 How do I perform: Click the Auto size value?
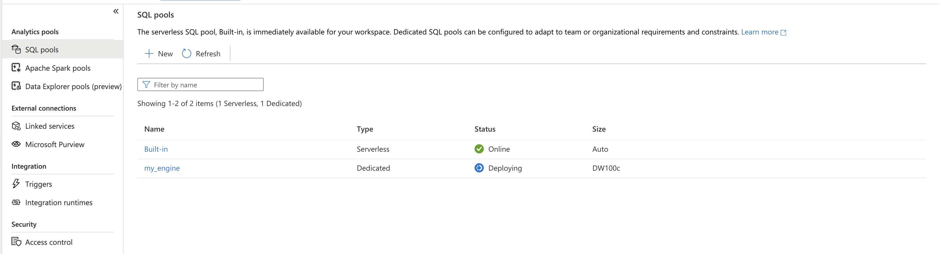[600, 149]
